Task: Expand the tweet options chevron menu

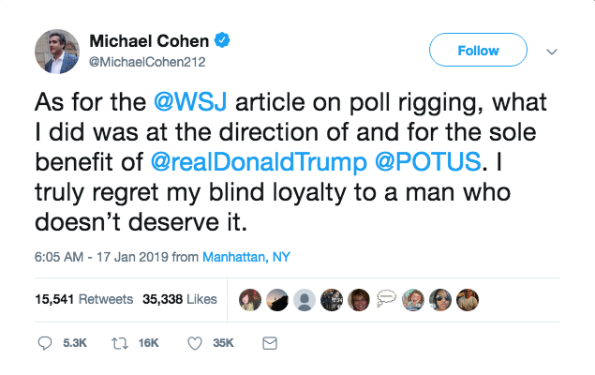Action: 551,51
